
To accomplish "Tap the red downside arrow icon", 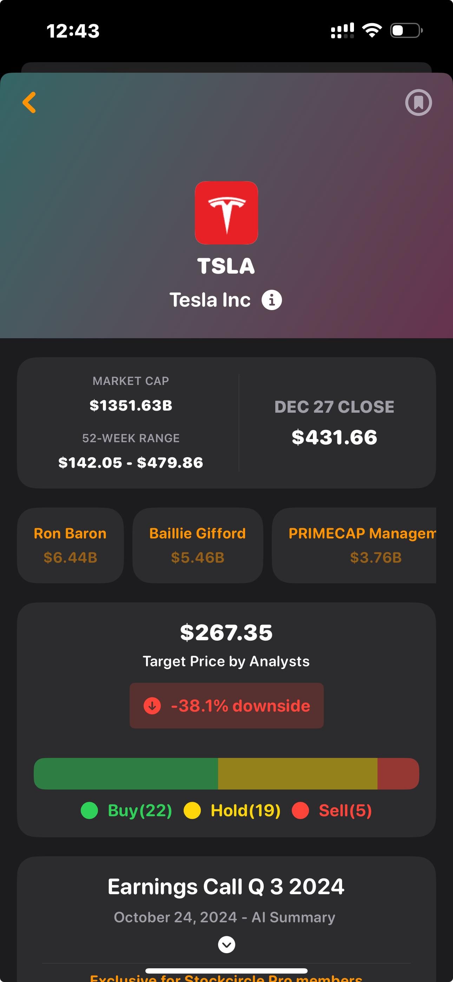I will pyautogui.click(x=152, y=706).
